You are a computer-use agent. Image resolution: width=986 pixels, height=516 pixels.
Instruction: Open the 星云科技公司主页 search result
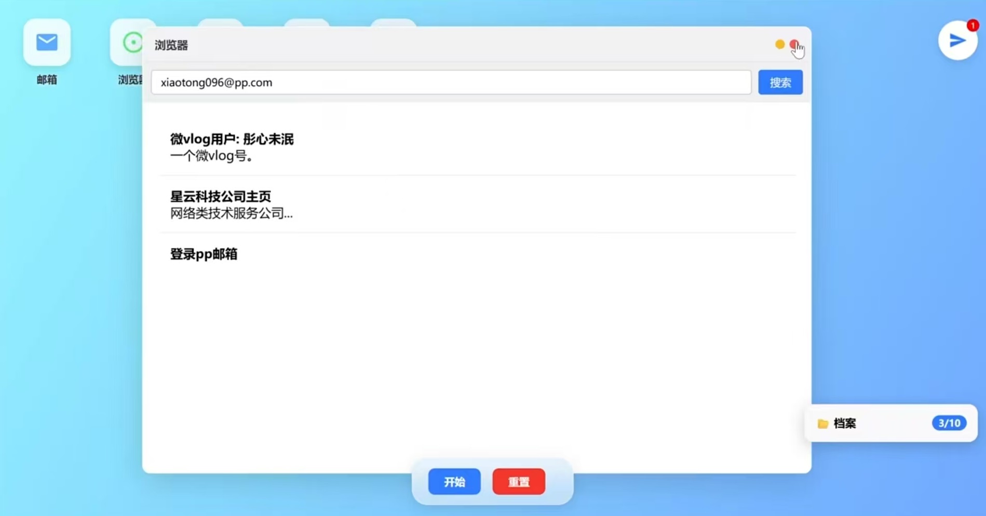(221, 197)
